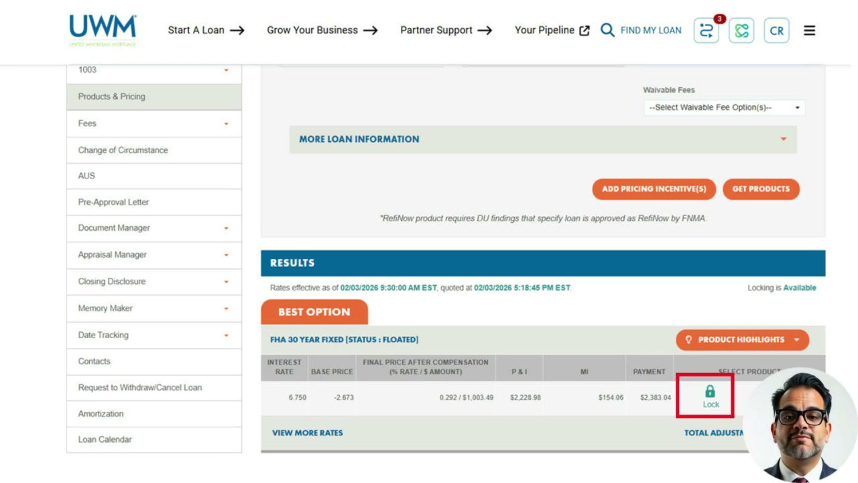Screen dimensions: 858x483
Task: Expand the Fees sidebar item
Action: [154, 123]
